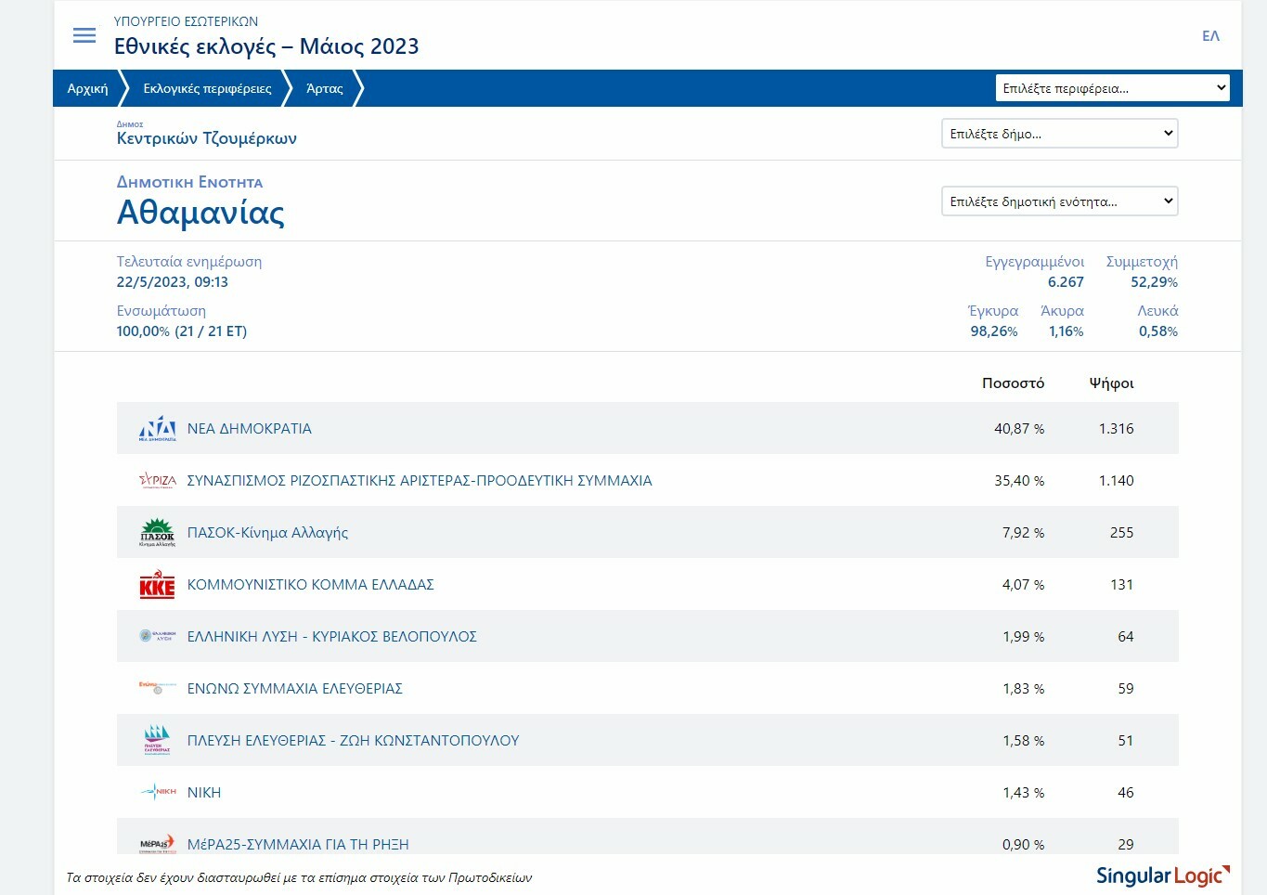
Task: Click the Νέα Δημοκρατία party logo
Action: click(x=157, y=428)
